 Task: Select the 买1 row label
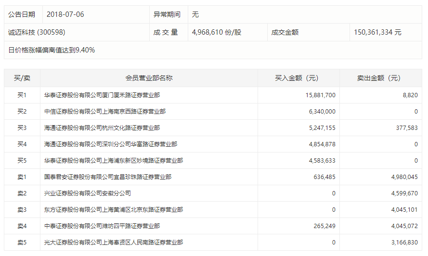click(x=22, y=95)
